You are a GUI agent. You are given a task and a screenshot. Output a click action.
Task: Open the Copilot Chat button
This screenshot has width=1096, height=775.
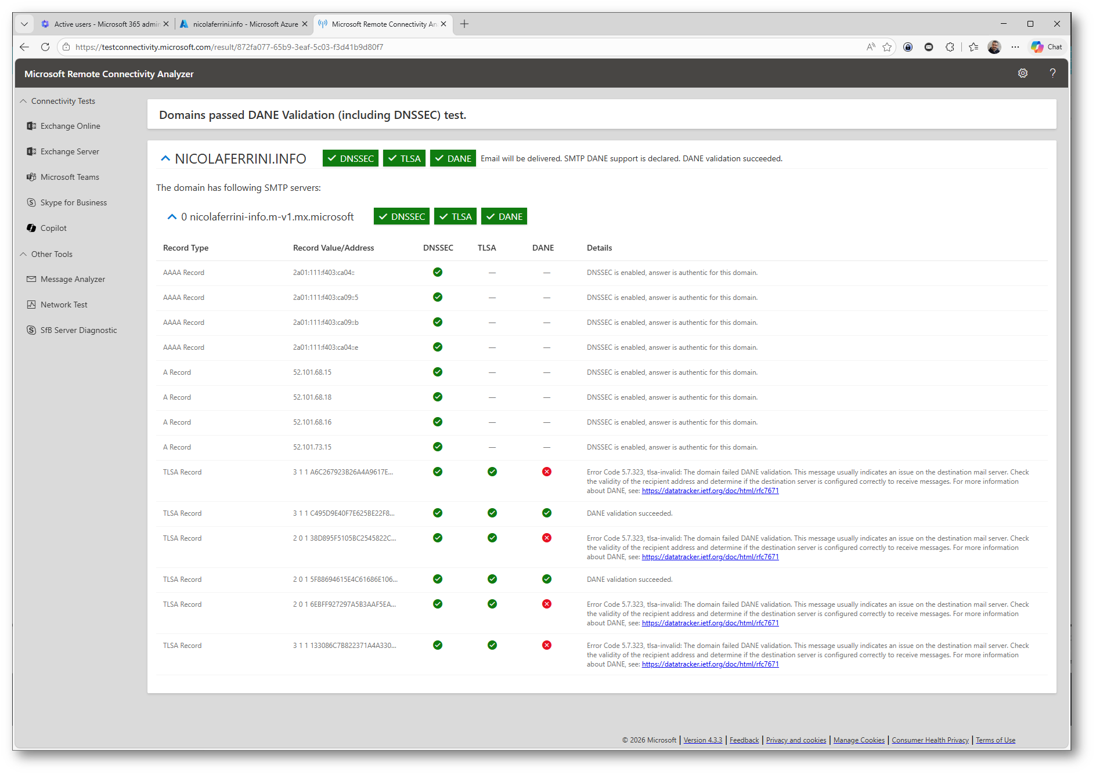tap(1047, 47)
